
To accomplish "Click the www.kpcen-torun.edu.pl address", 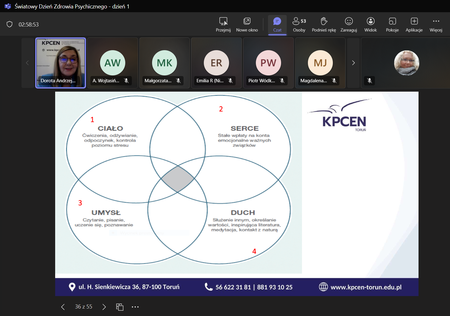I will click(x=366, y=287).
